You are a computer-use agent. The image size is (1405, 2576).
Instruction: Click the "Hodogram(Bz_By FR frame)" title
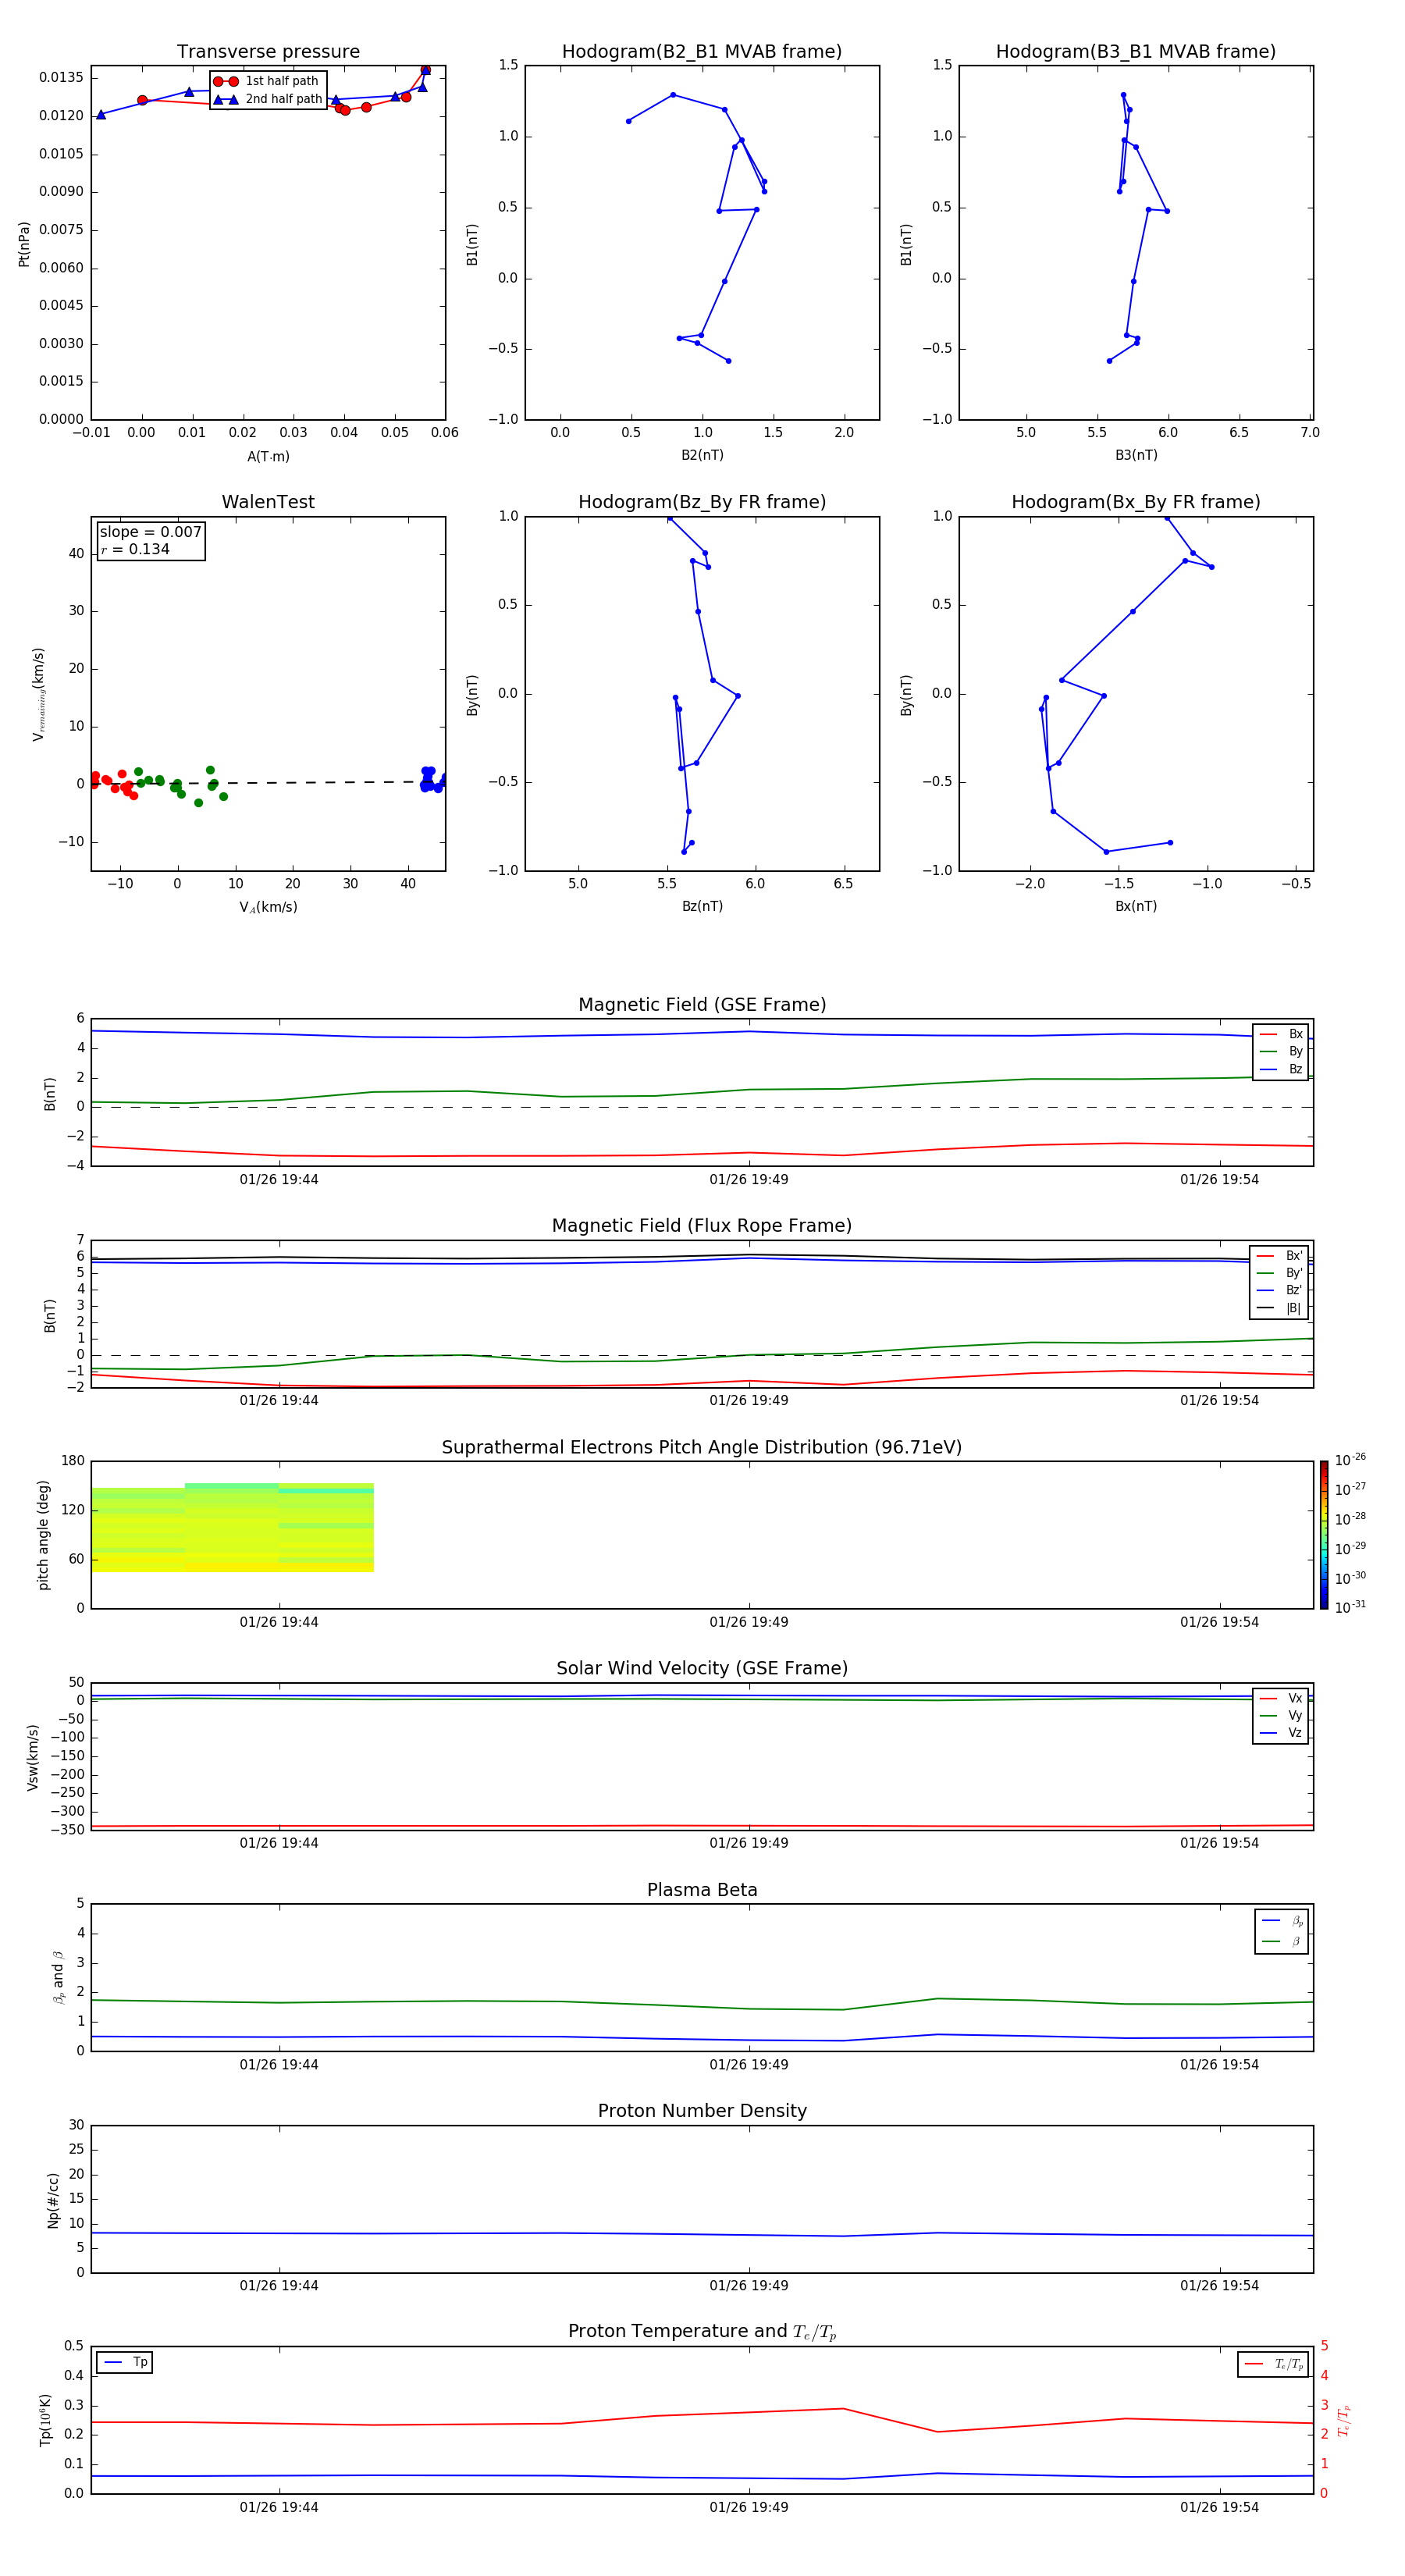pos(701,502)
